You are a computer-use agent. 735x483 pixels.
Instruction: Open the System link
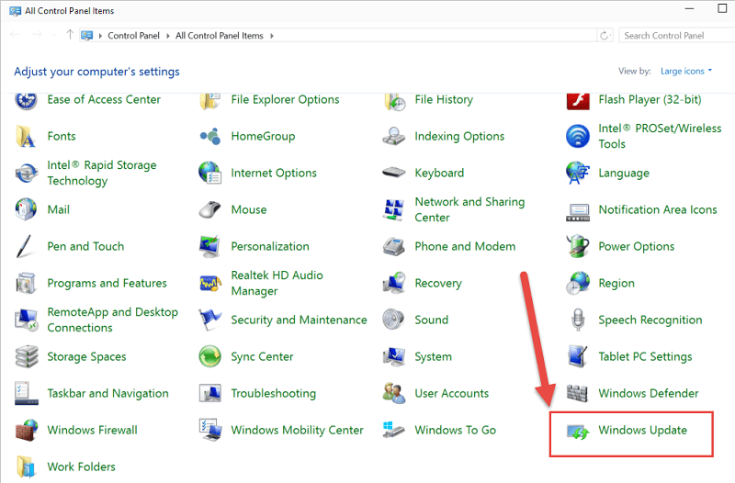point(433,356)
